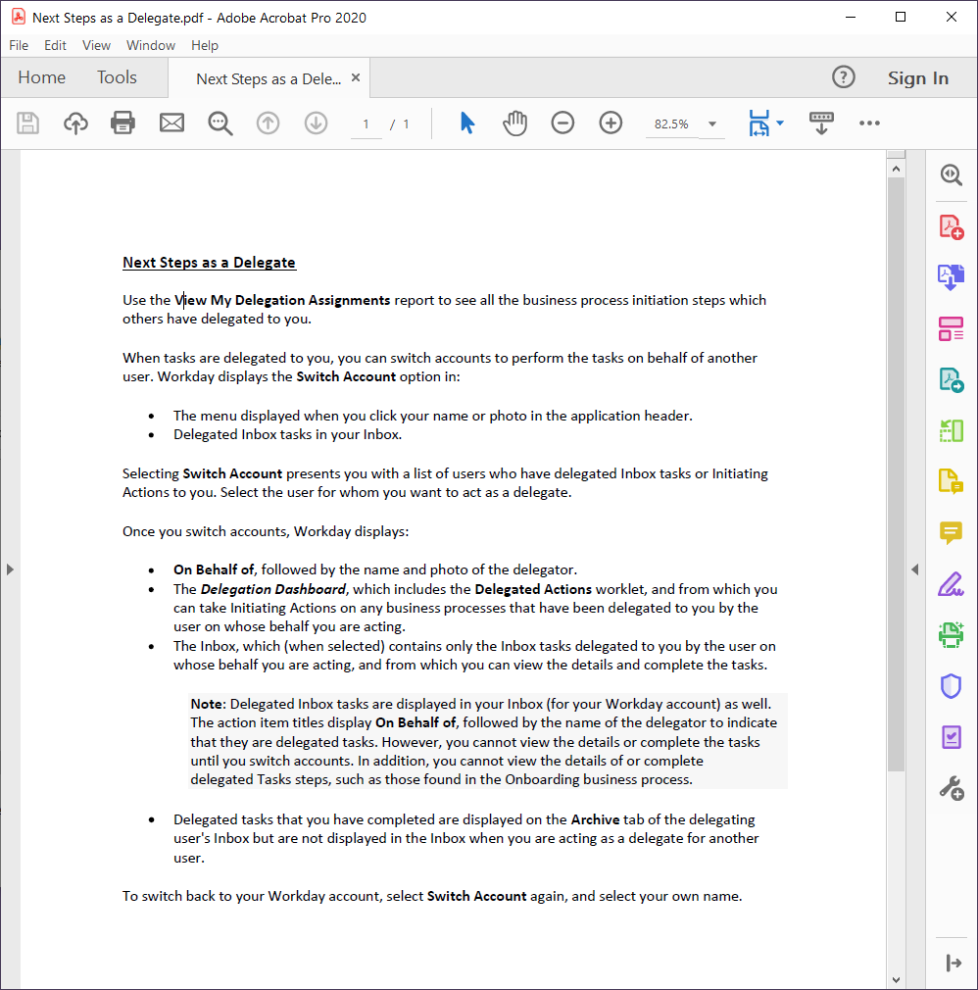Open the Edit menu
The height and width of the screenshot is (990, 978).
coord(55,45)
